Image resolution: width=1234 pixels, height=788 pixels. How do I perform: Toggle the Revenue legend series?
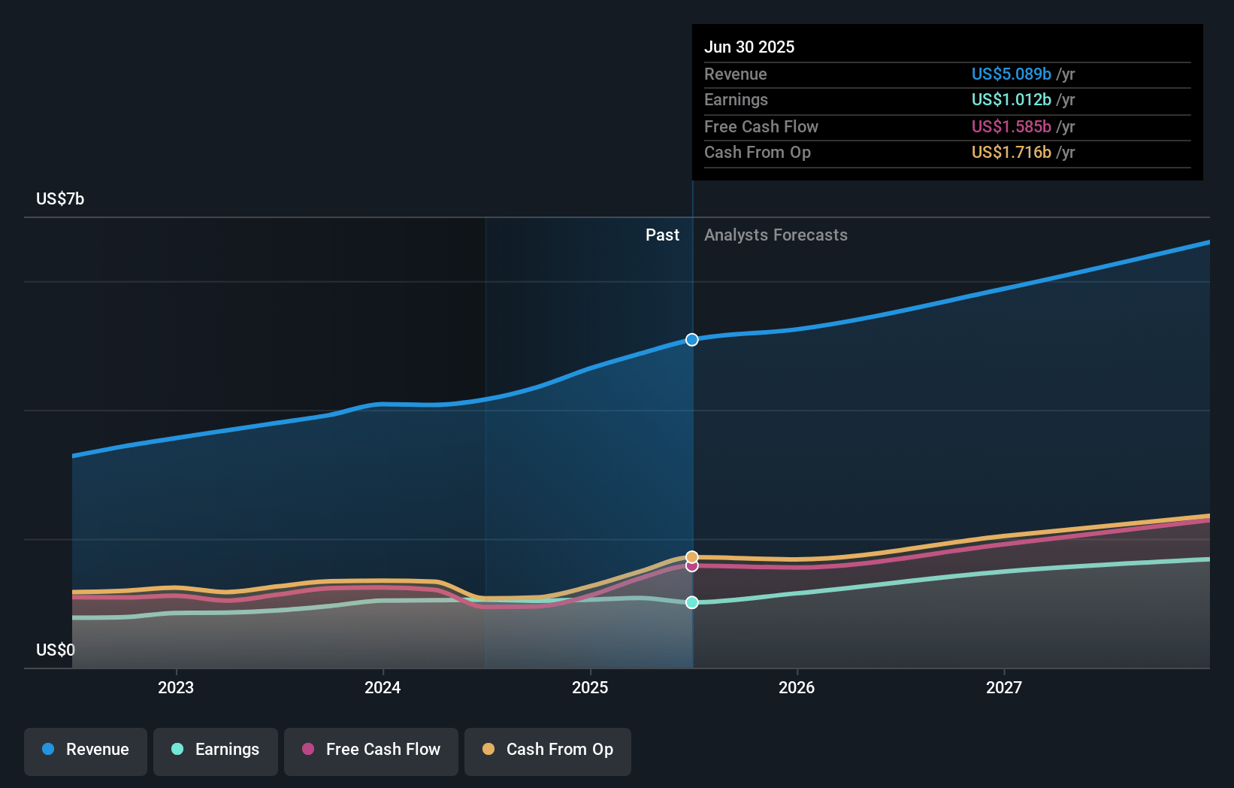point(86,751)
